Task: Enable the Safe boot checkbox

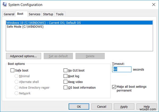Action: coord(12,71)
